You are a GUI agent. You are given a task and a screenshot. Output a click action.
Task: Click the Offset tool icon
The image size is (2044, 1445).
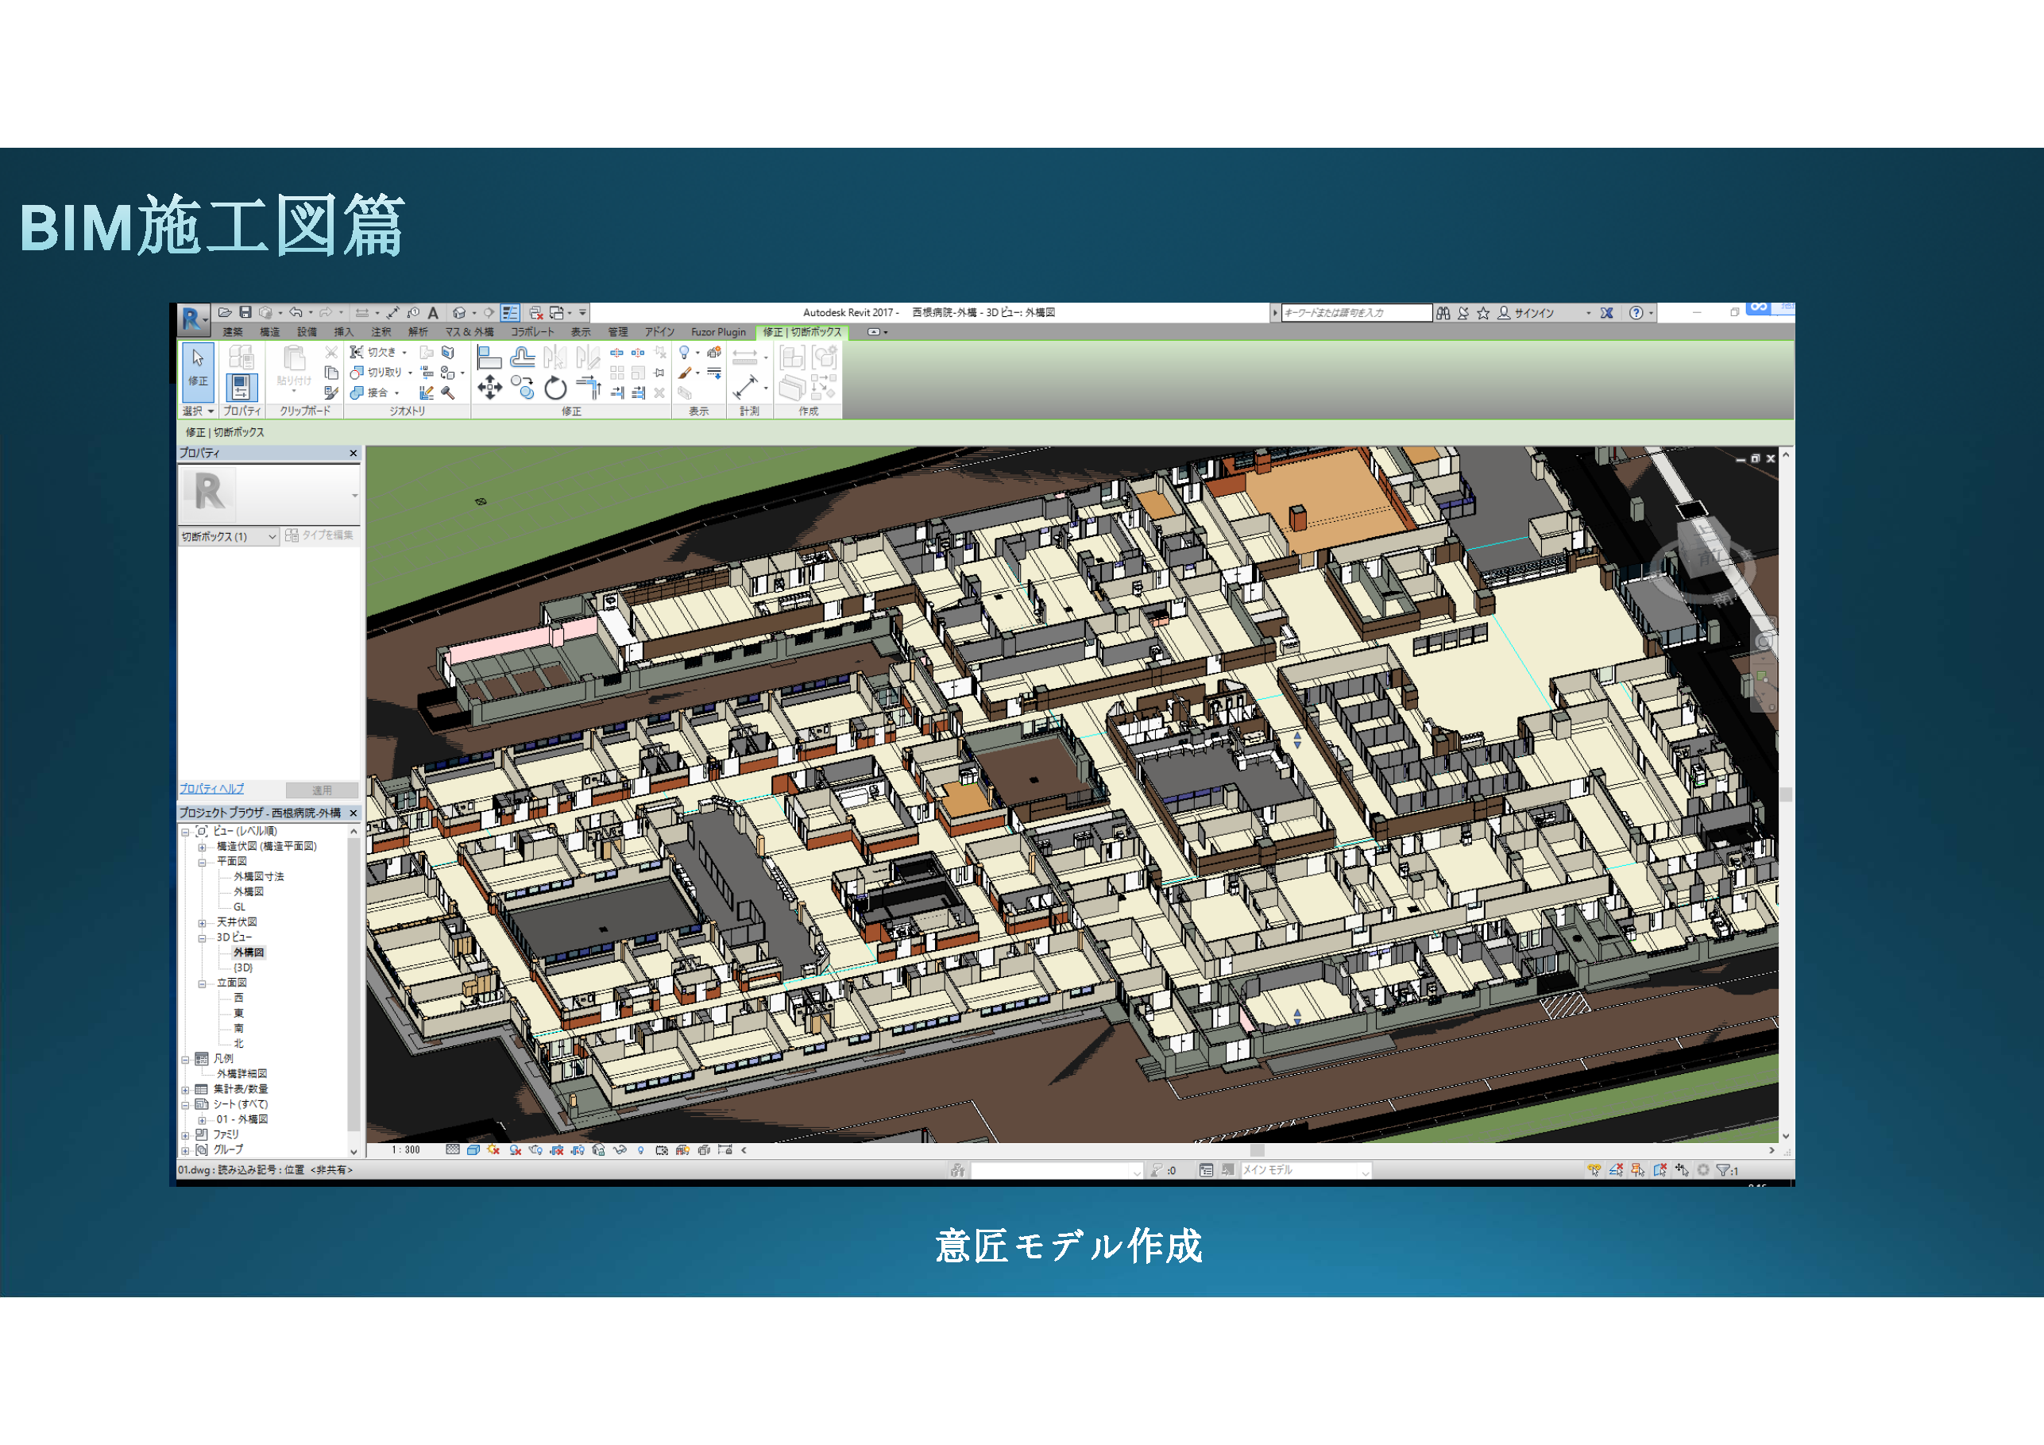tap(523, 357)
